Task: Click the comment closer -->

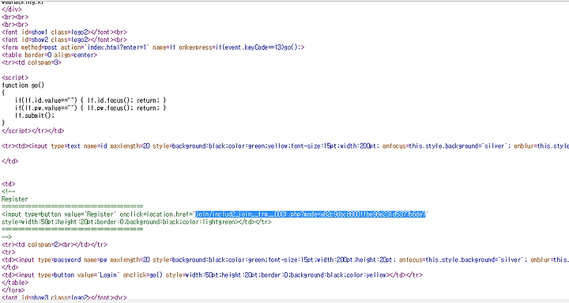Action: click(7, 237)
